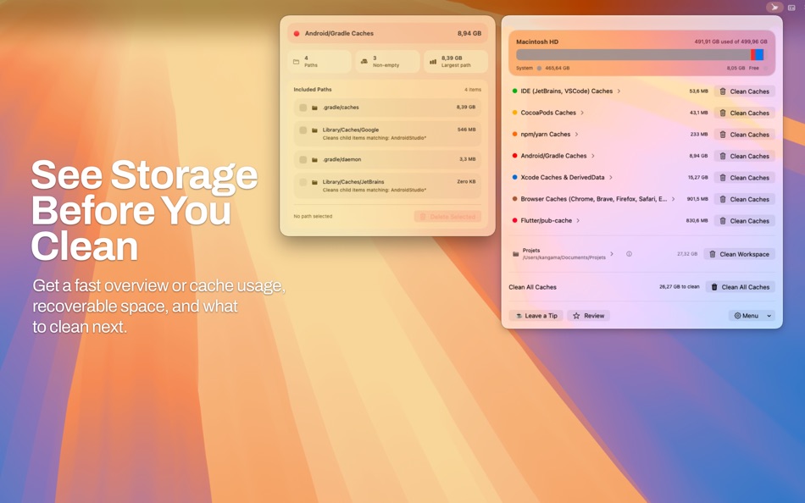Click the blue segment of the storage bar
This screenshot has width=805, height=503.
759,55
